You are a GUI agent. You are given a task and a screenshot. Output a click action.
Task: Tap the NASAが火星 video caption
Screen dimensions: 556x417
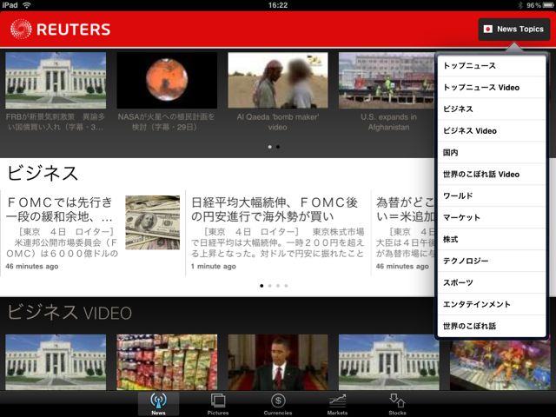tap(166, 122)
